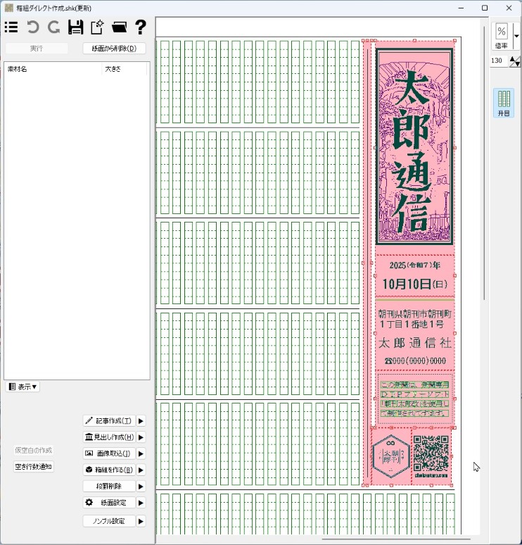
Task: Click the redo arrow icon
Action: (x=53, y=27)
